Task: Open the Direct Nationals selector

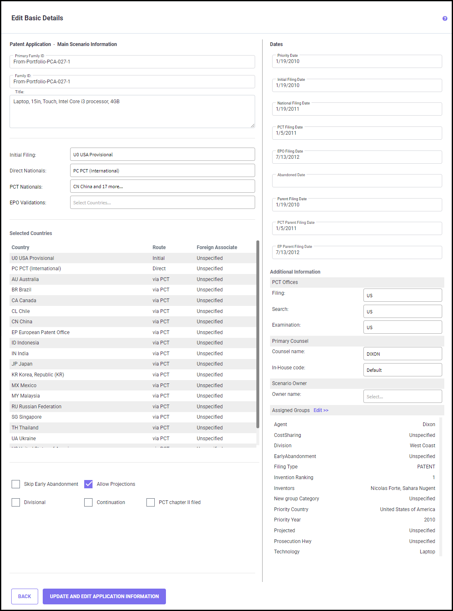Action: 162,171
